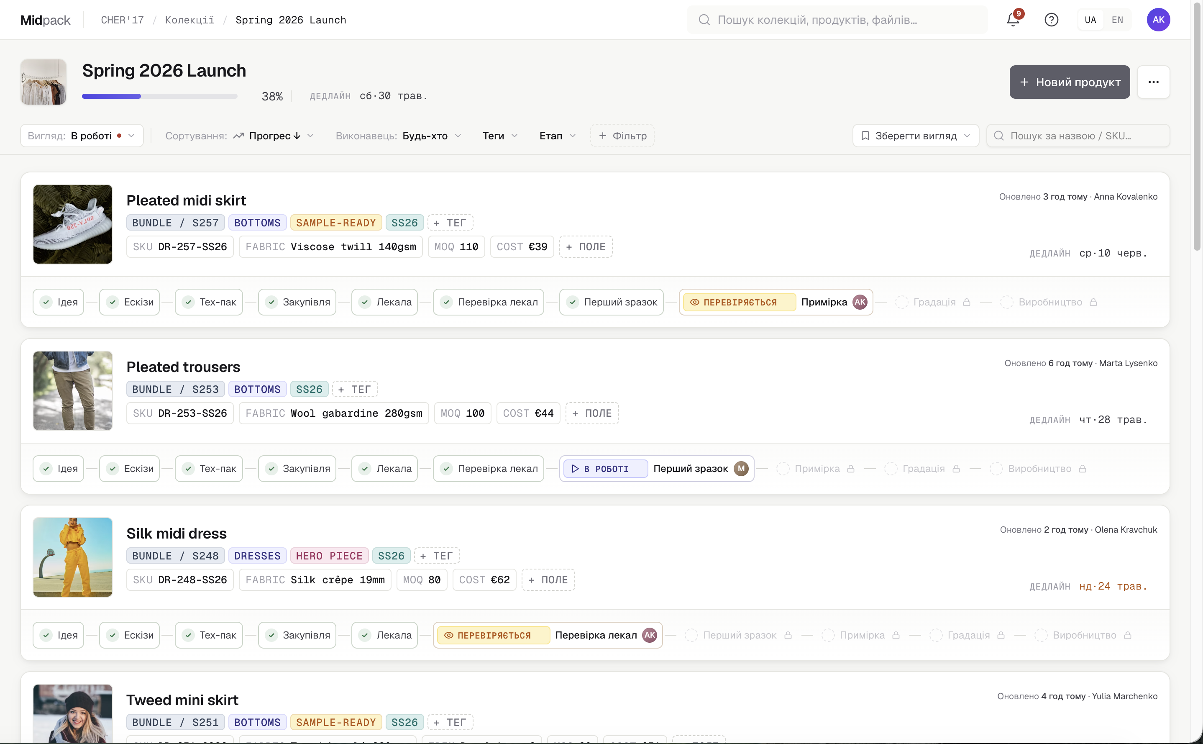Click the sort trend icon before Прогрес
Image resolution: width=1203 pixels, height=744 pixels.
click(238, 136)
